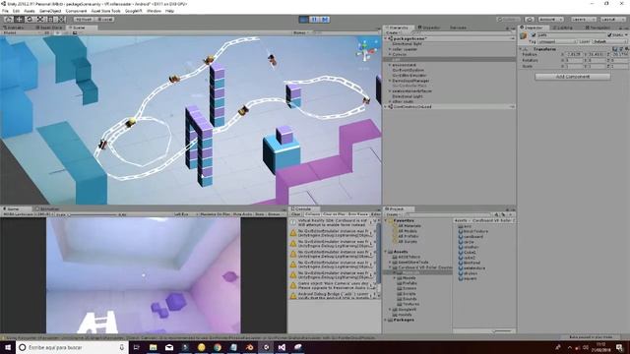Click the Step frame button

click(x=325, y=20)
